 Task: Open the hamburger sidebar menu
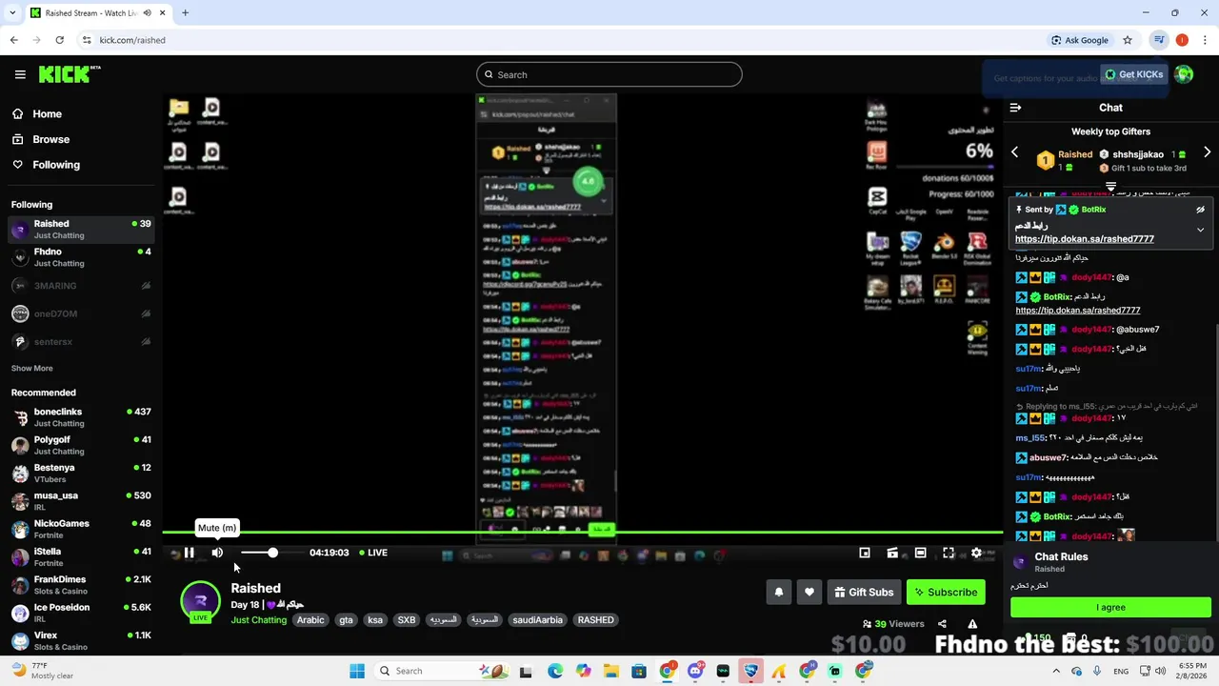click(20, 74)
